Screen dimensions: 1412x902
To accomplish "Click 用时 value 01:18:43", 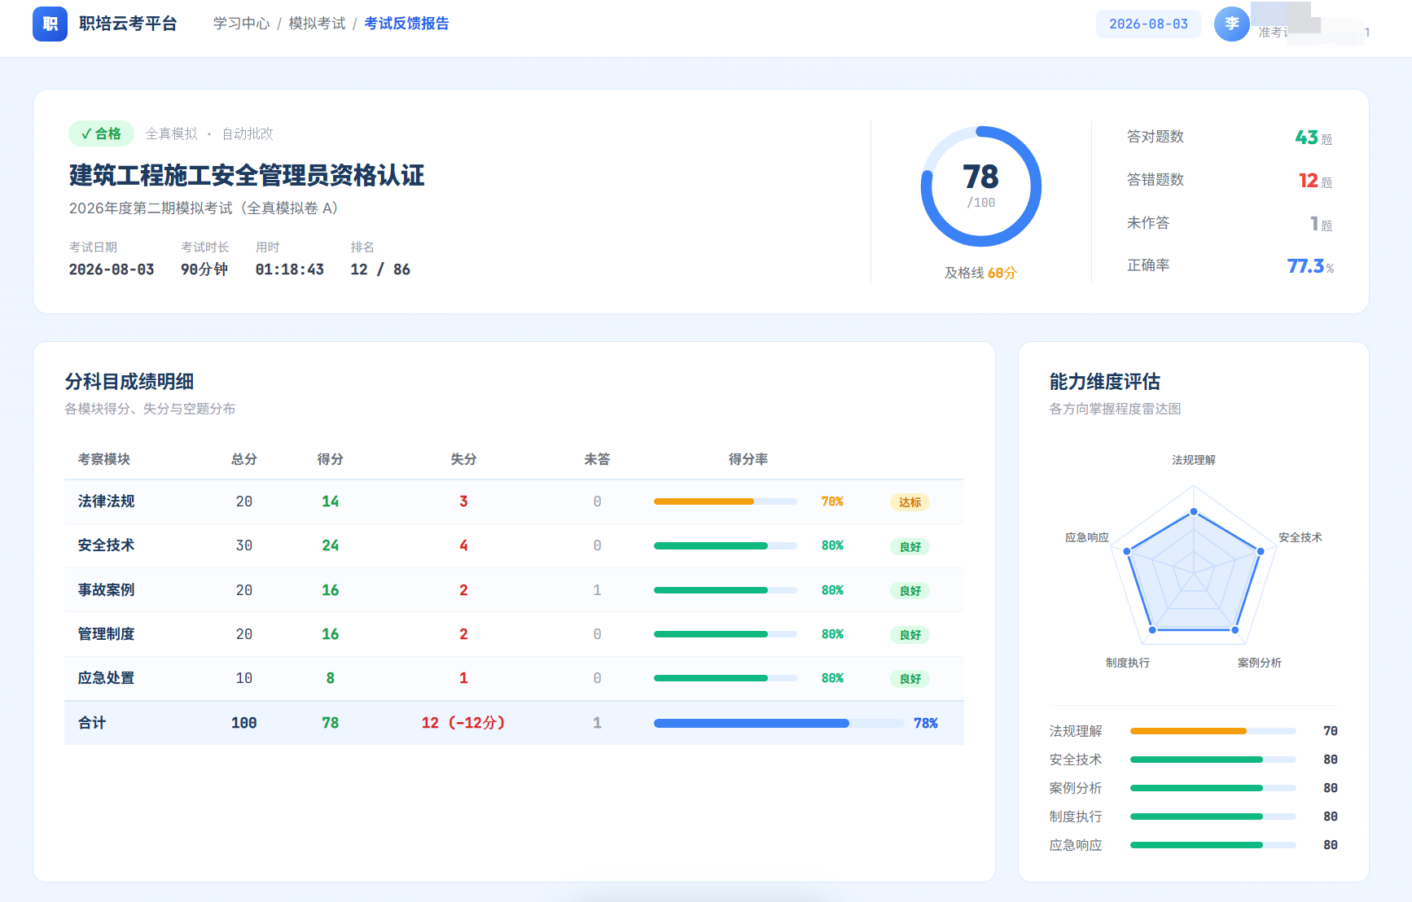I will coord(290,269).
